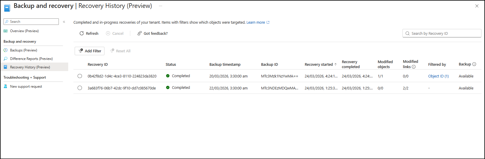The width and height of the screenshot is (485, 159).
Task: Click the Modified objects column header
Action: point(385,64)
